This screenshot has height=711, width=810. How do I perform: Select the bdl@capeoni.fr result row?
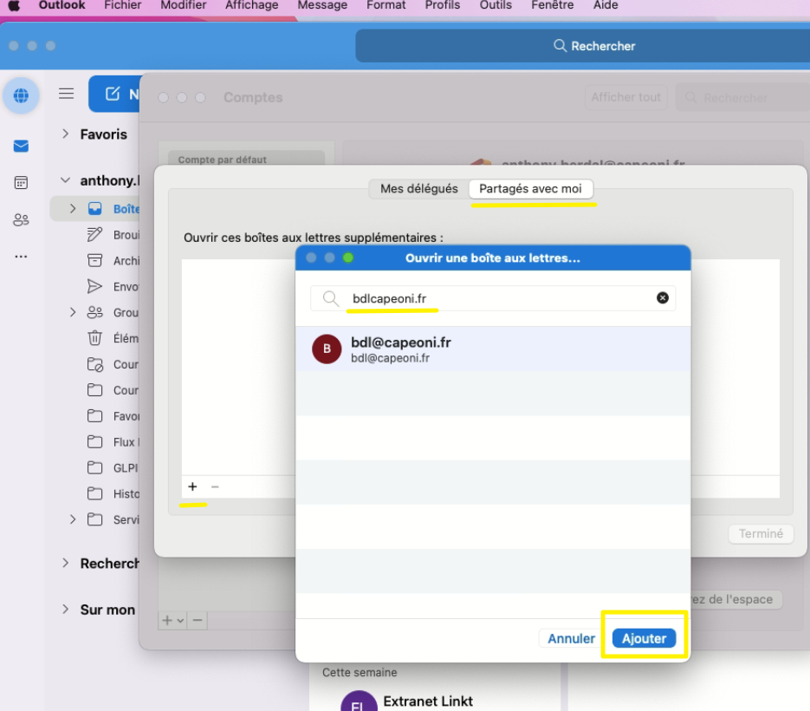pyautogui.click(x=493, y=349)
